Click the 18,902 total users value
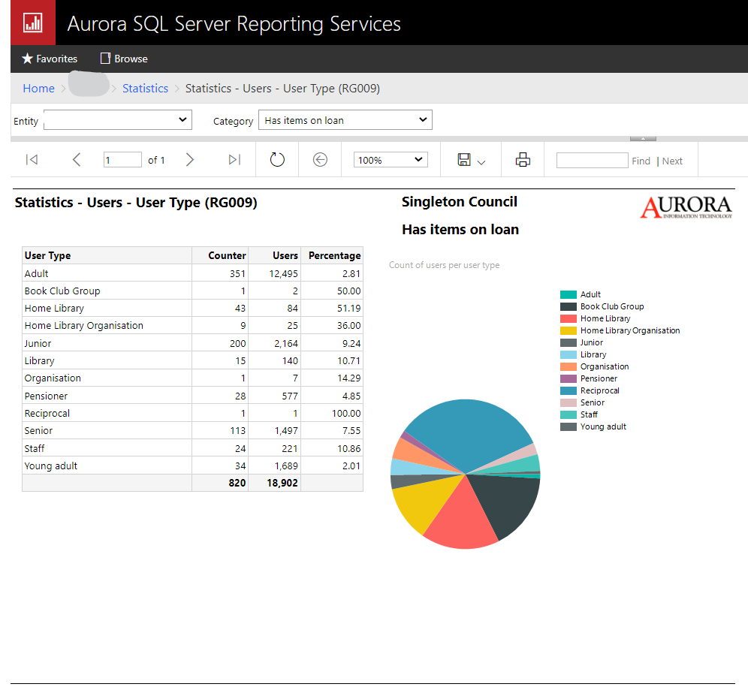 (x=282, y=483)
